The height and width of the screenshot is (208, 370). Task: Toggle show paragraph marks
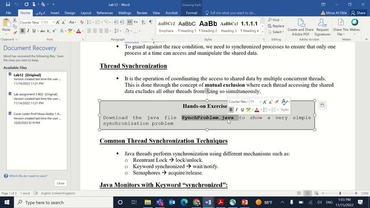(x=150, y=23)
